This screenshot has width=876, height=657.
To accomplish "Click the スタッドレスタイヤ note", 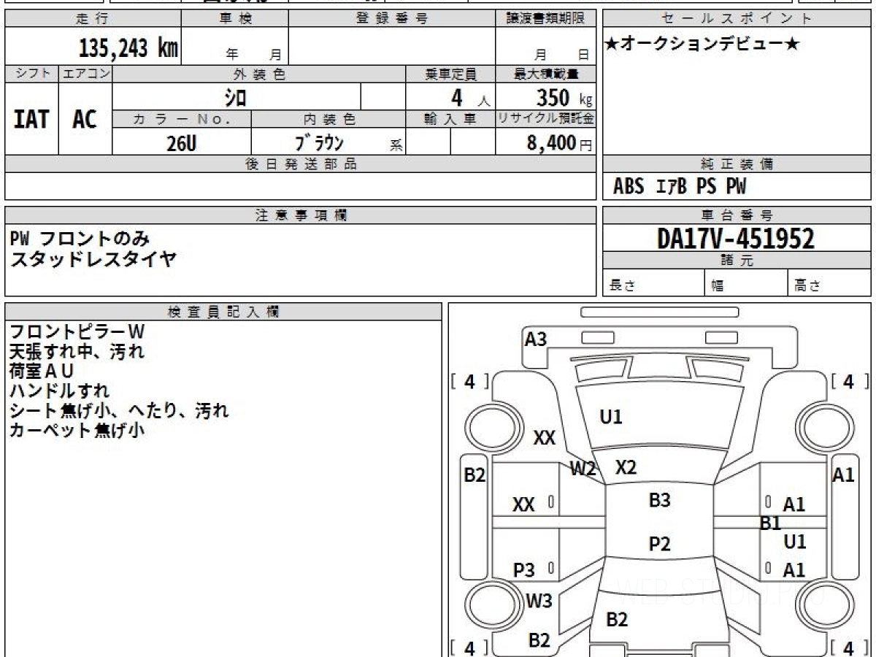I will click(93, 258).
